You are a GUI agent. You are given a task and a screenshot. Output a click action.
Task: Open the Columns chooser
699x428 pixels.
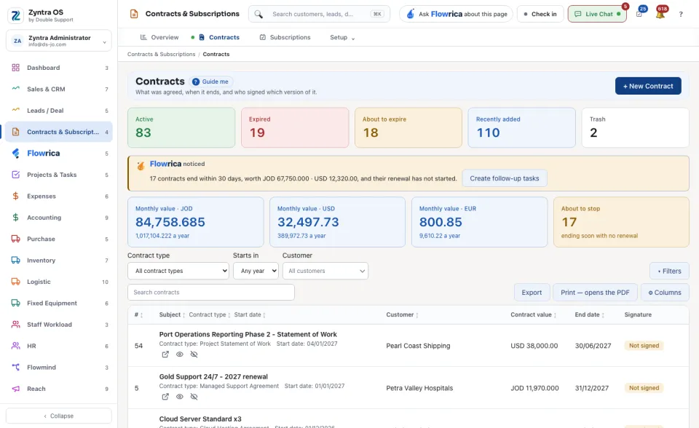click(665, 293)
